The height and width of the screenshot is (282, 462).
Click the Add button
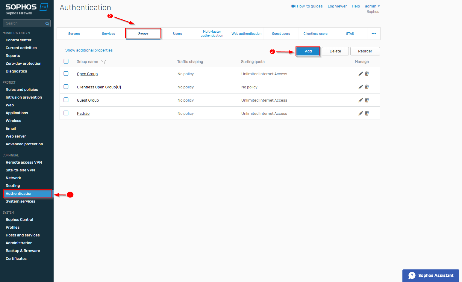coord(308,51)
